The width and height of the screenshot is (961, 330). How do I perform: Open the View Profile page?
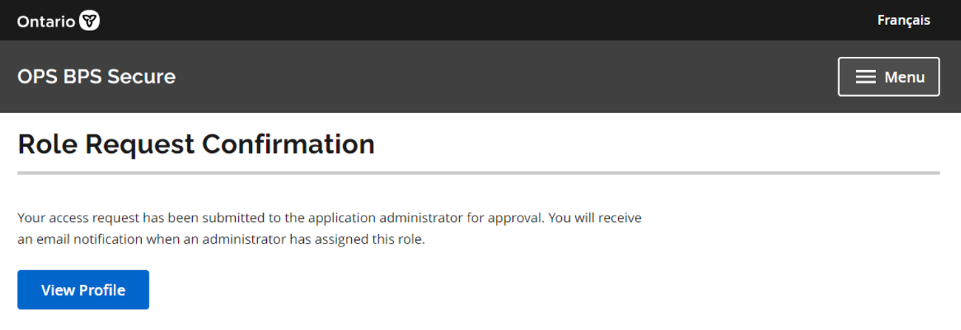coord(84,290)
